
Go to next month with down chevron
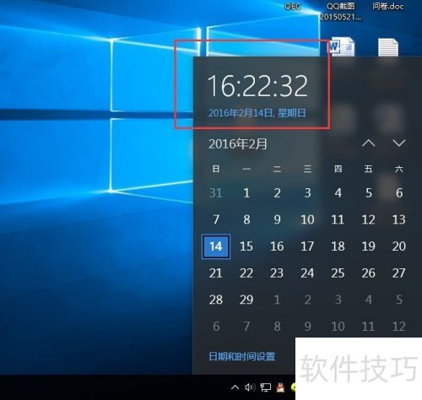point(399,143)
